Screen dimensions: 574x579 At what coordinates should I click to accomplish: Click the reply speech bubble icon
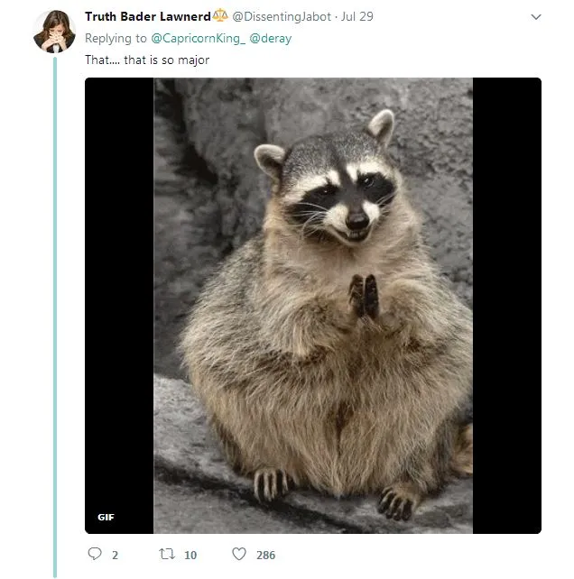(x=95, y=554)
